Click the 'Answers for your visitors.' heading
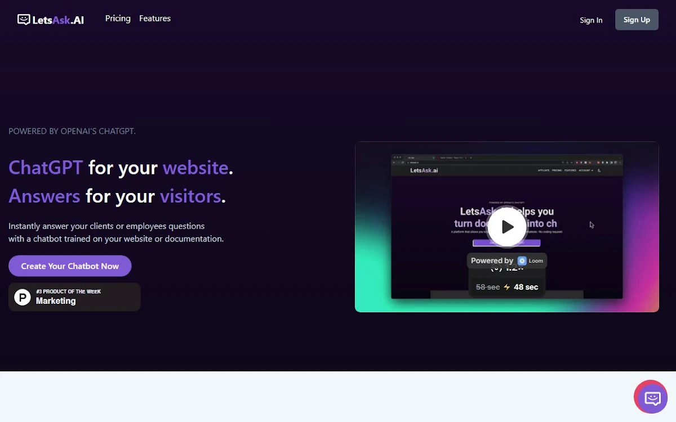The height and width of the screenshot is (422, 676). click(117, 196)
